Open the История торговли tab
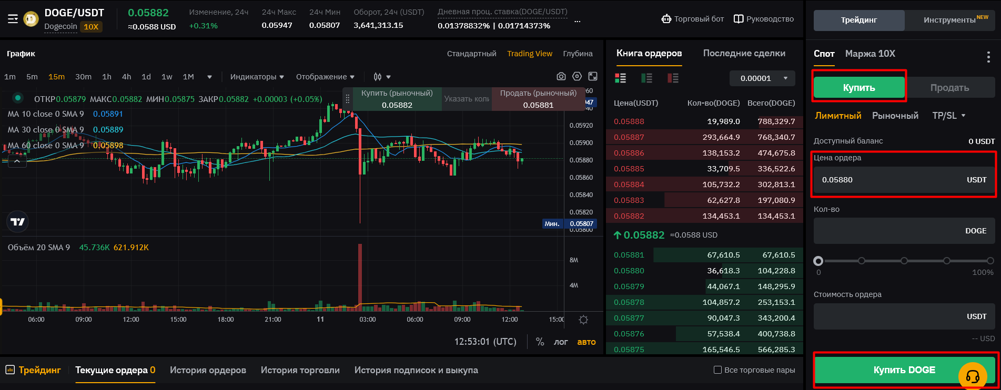1001x390 pixels. coord(300,370)
